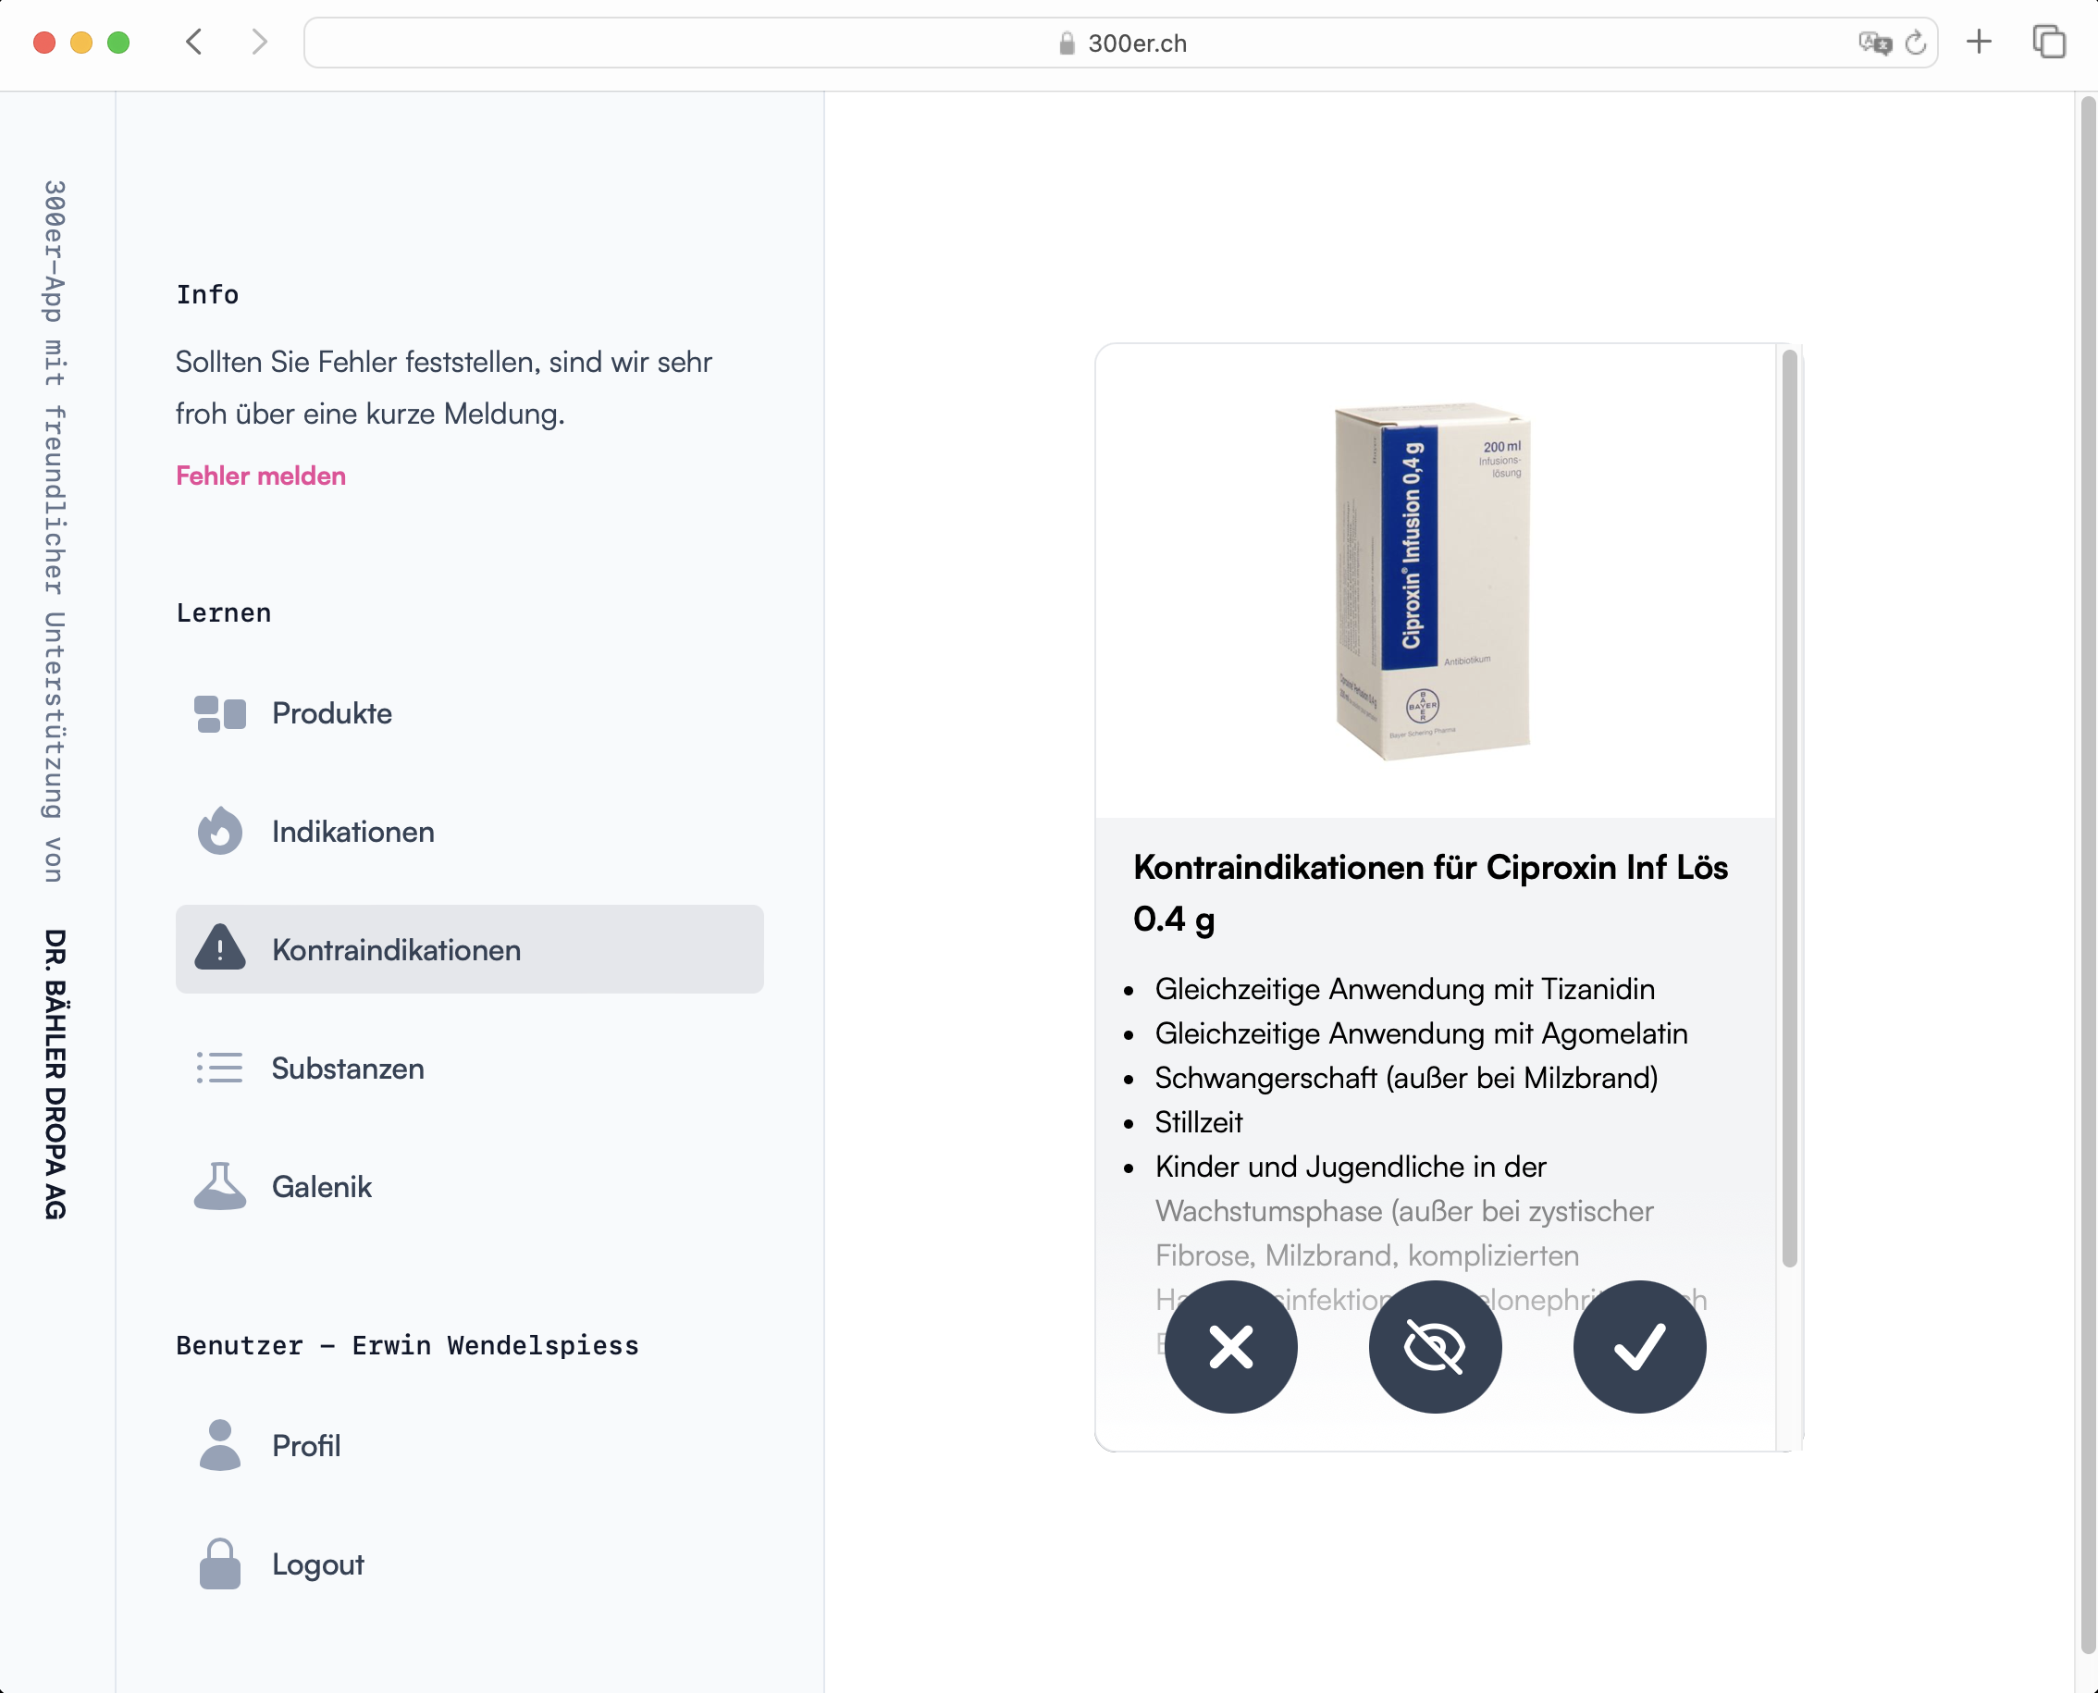Open the Fehler melden link
Screen dimensions: 2098x1693
point(260,476)
